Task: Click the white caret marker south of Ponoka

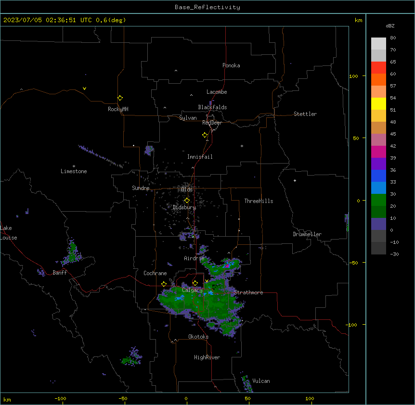Action: coord(176,71)
